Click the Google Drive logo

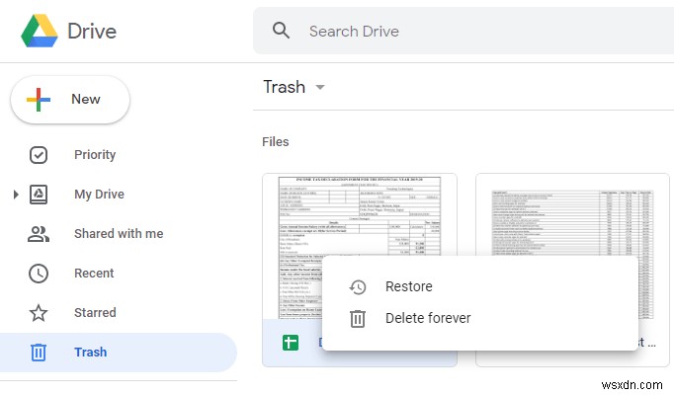40,31
